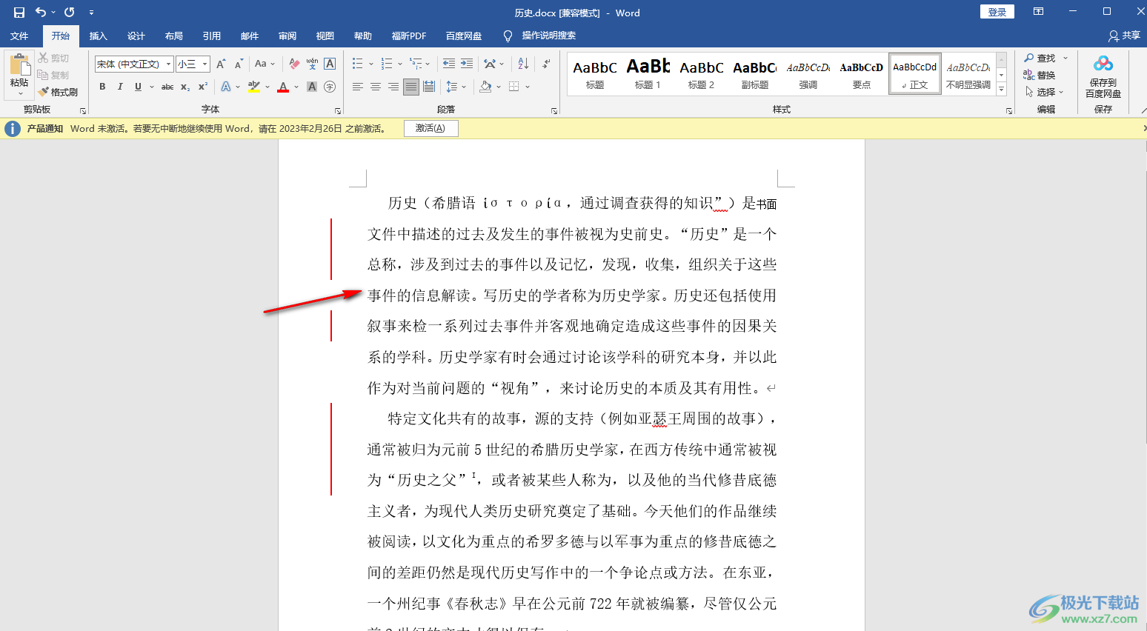Align text left
Screen dimensions: 1147x631
(357, 87)
